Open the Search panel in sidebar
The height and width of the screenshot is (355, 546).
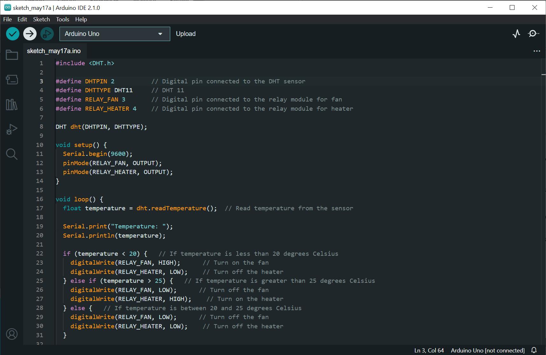pyautogui.click(x=12, y=154)
